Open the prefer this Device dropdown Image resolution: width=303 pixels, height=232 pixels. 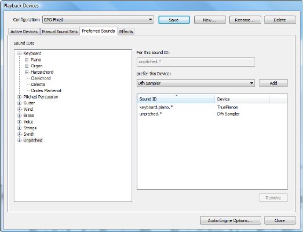click(x=196, y=83)
